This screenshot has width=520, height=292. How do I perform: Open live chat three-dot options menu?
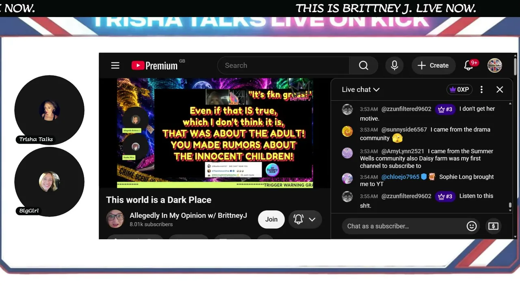(x=481, y=90)
